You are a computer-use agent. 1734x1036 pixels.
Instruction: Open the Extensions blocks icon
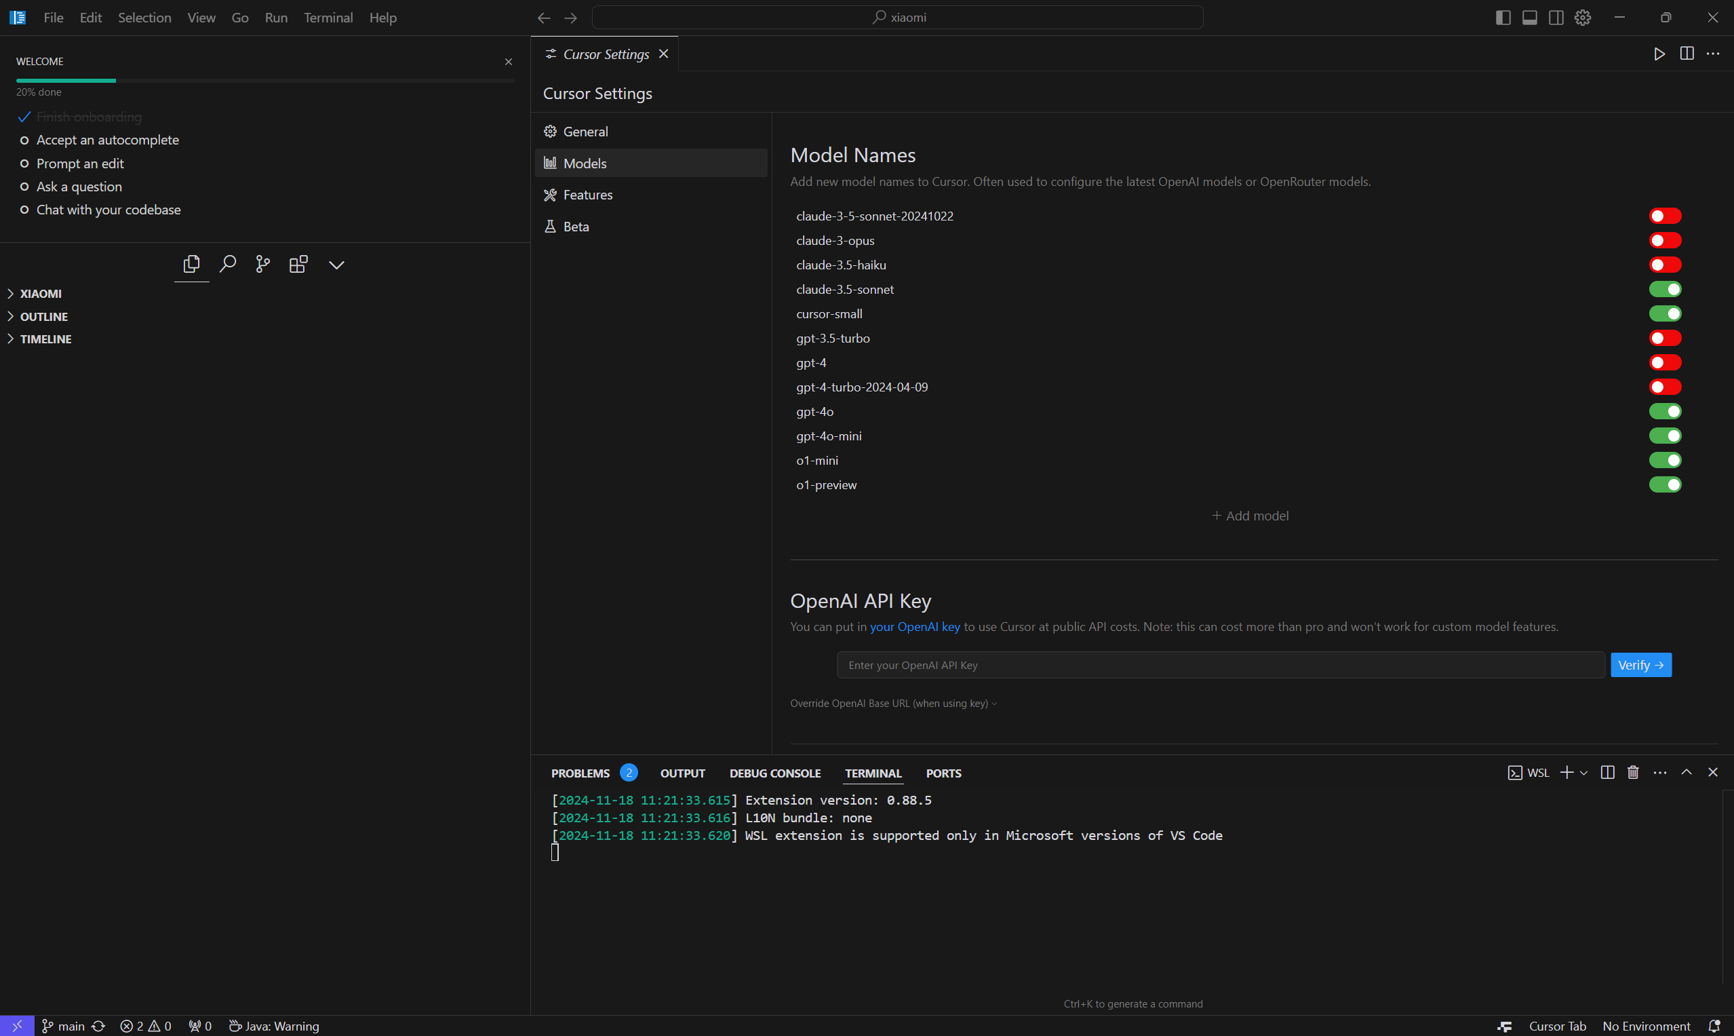(298, 265)
